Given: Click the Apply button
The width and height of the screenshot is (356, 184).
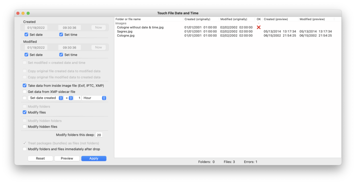Looking at the screenshot, I should 94,158.
